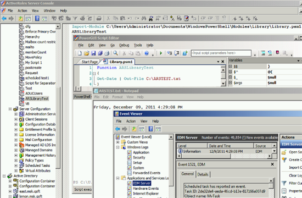
Task: Click the Help icon in ActiveRoles toolbar
Action: point(37,19)
